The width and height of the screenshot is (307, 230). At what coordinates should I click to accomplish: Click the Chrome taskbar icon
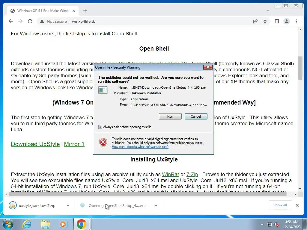click(82, 224)
